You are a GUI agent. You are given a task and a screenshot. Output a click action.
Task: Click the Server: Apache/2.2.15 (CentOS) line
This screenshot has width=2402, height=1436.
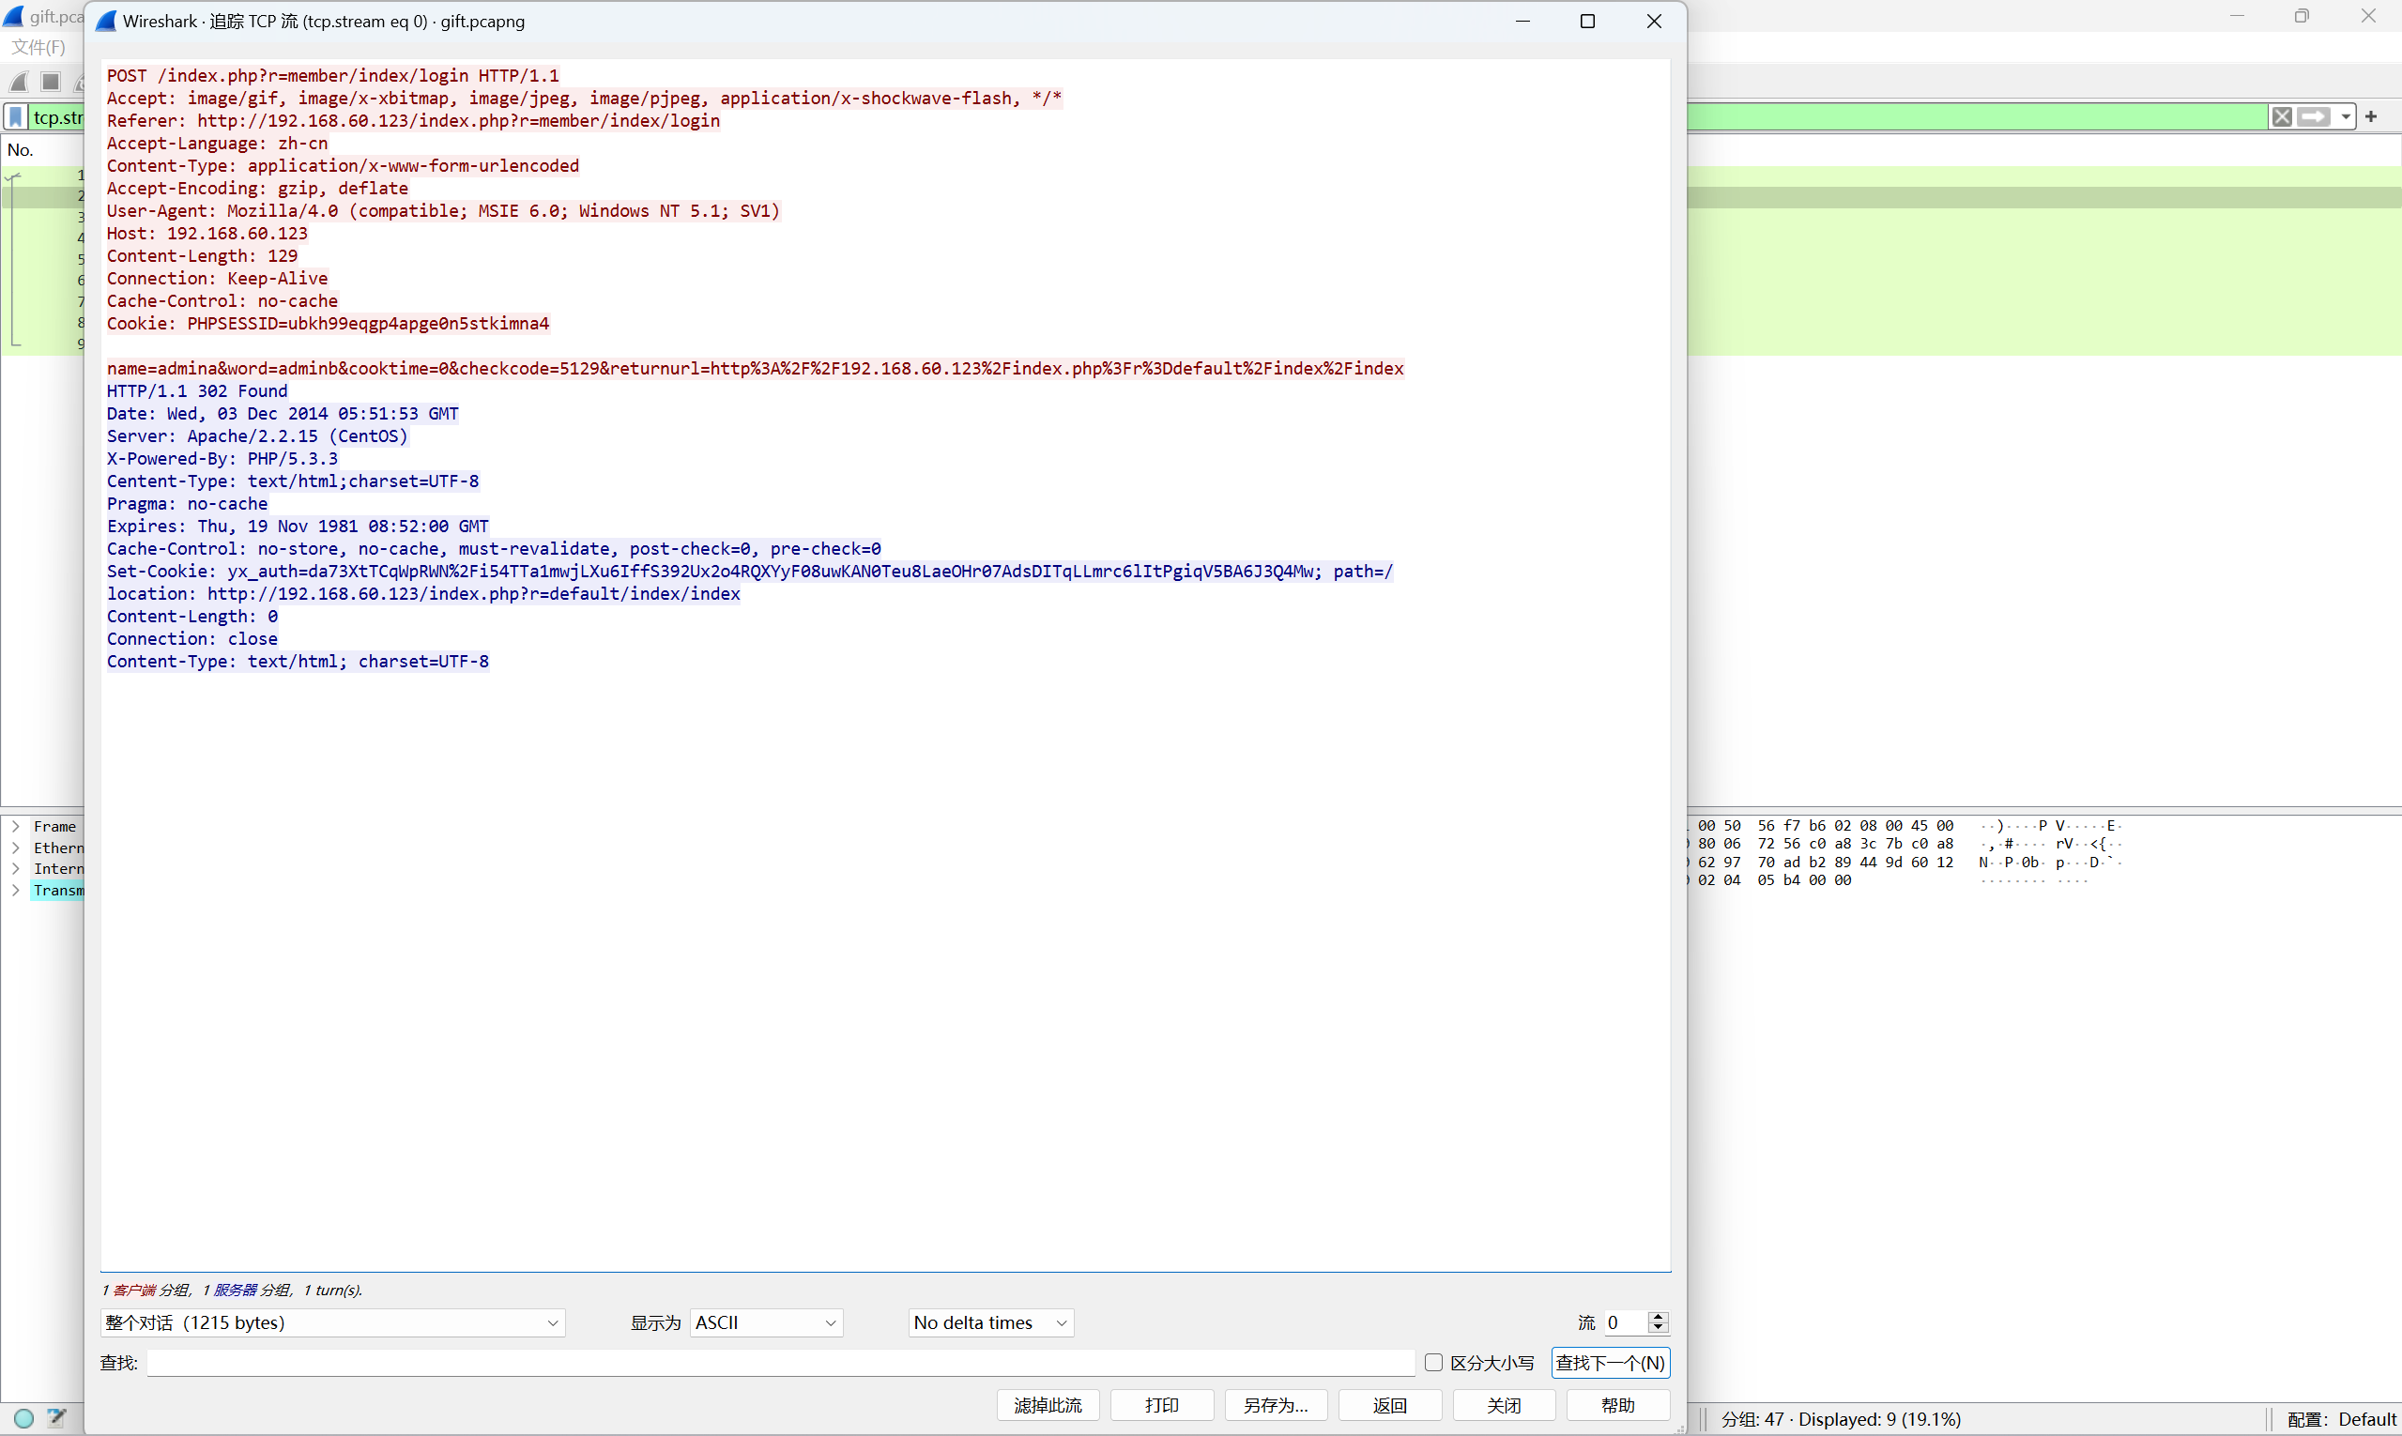click(257, 436)
